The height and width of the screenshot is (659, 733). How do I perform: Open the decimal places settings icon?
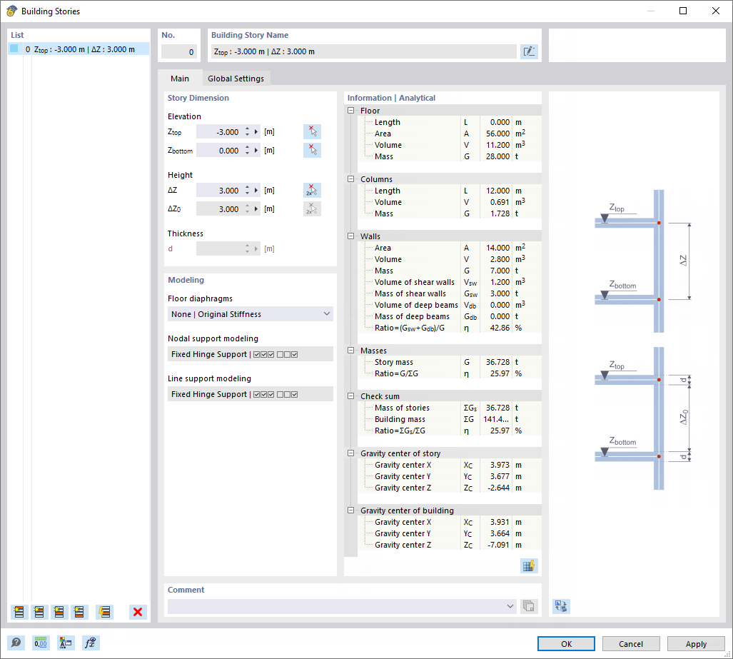pyautogui.click(x=41, y=643)
